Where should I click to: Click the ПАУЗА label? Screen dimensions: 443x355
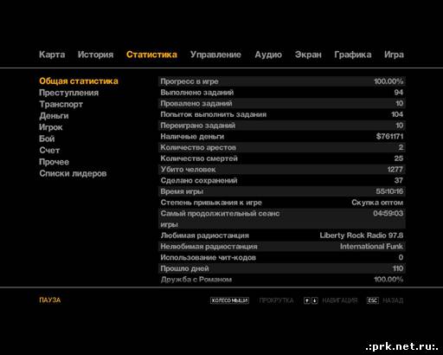tap(50, 300)
